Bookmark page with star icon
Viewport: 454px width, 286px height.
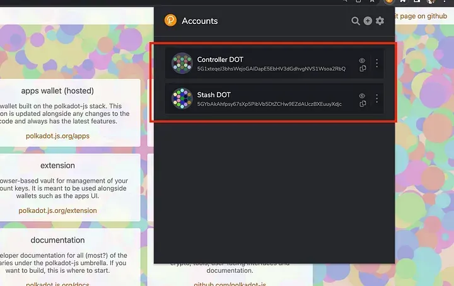[x=372, y=1]
